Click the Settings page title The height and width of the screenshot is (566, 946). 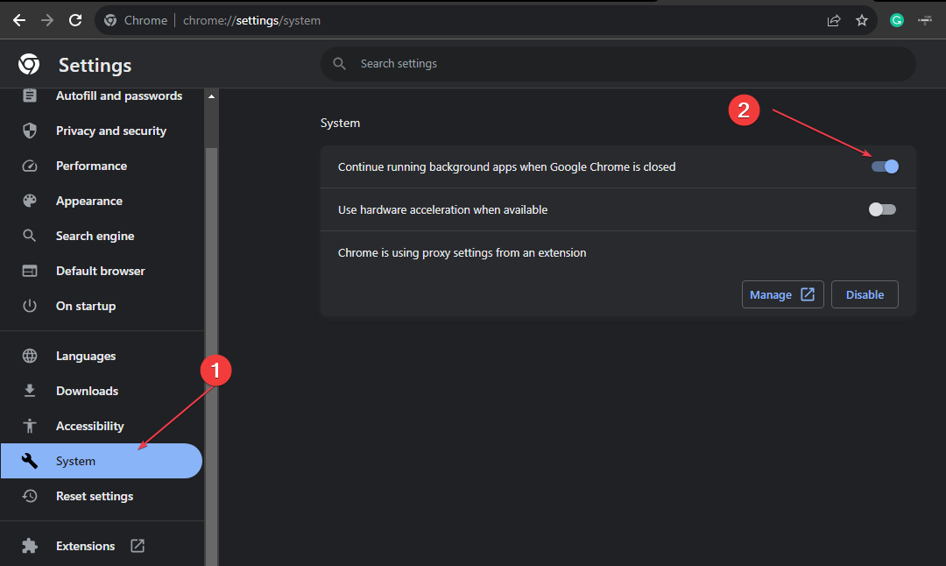[95, 65]
